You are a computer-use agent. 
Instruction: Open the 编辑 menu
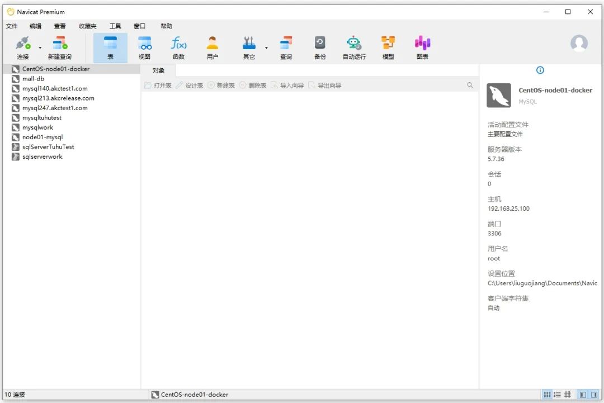[35, 26]
